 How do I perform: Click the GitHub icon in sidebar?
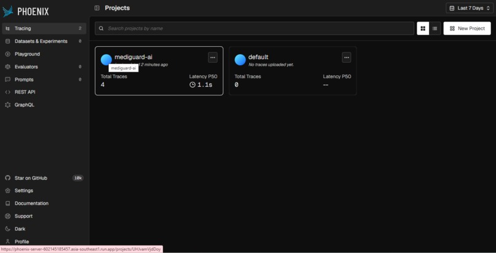(8, 178)
